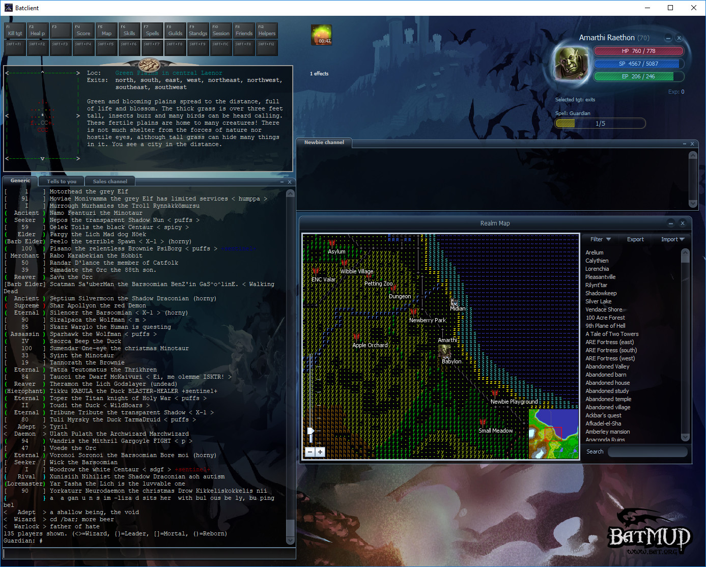This screenshot has width=706, height=567.
Task: Open the Guilds panel (F8)
Action: [175, 31]
